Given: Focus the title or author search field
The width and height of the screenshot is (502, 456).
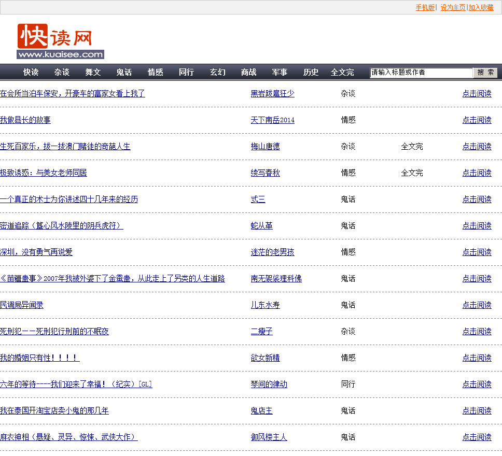Looking at the screenshot, I should [x=421, y=73].
